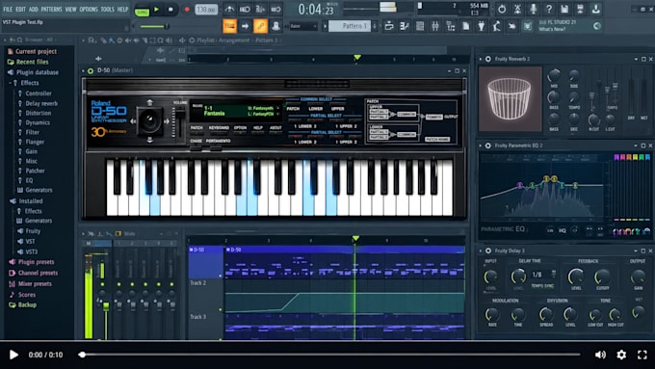
Task: Click TEMPO SYNC in Fruity Delay 3
Action: tap(542, 286)
